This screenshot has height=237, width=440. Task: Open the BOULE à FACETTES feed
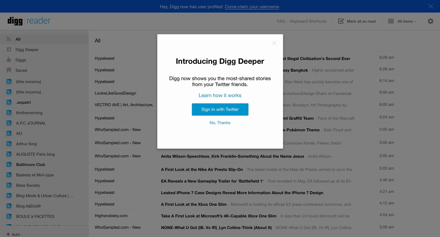[x=35, y=216]
